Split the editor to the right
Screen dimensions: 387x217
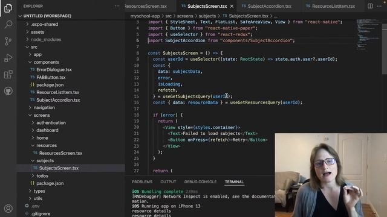[x=370, y=6]
